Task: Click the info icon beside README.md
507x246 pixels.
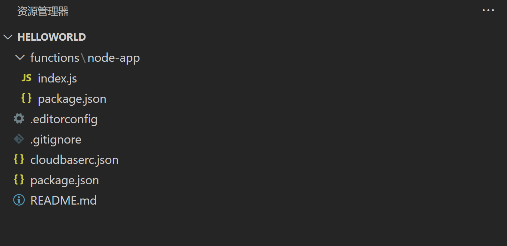Action: click(19, 200)
